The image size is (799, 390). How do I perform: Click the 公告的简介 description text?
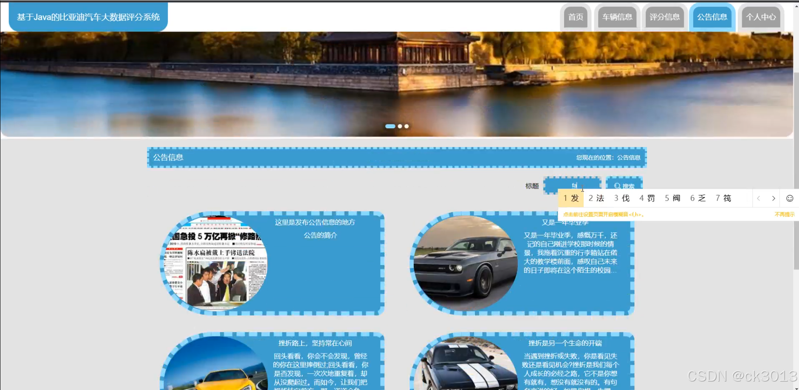point(320,235)
